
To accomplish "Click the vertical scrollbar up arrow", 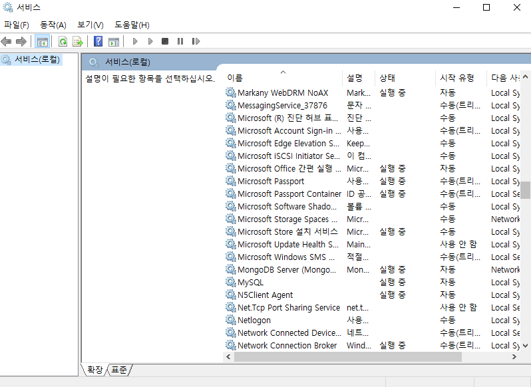I will click(x=525, y=76).
